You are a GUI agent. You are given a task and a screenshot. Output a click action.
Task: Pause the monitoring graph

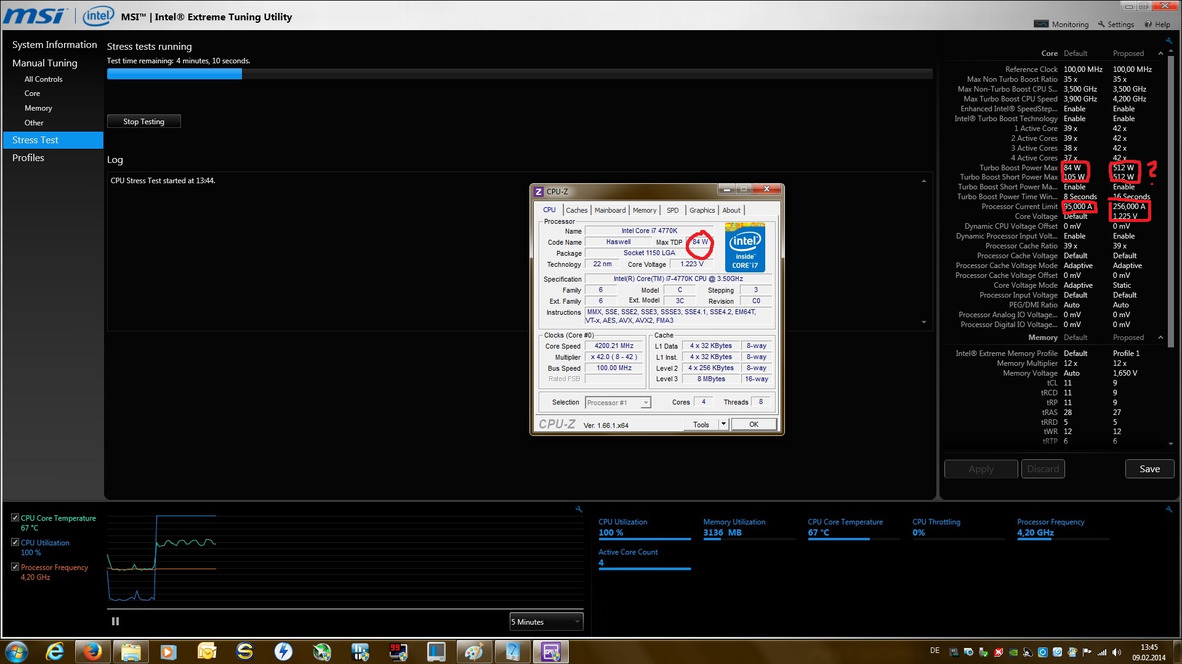115,622
